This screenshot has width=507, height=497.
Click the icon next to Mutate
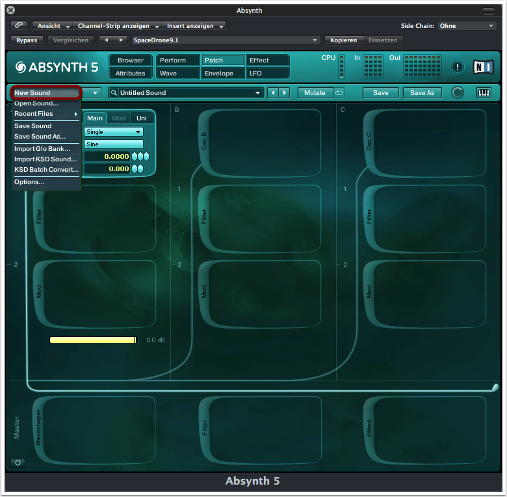tap(339, 93)
